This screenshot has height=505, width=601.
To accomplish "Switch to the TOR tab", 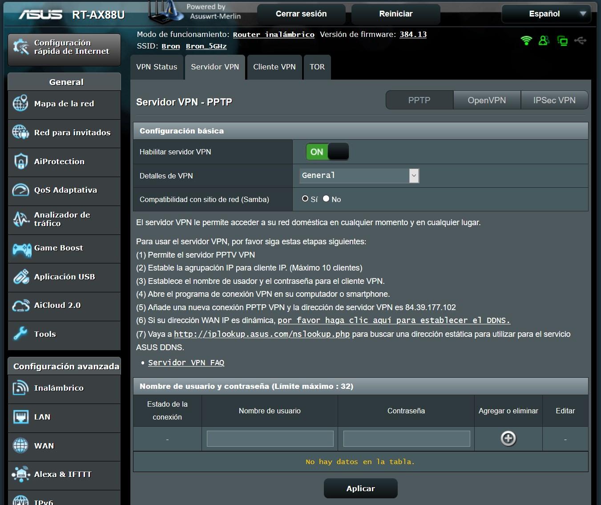I will pos(317,67).
